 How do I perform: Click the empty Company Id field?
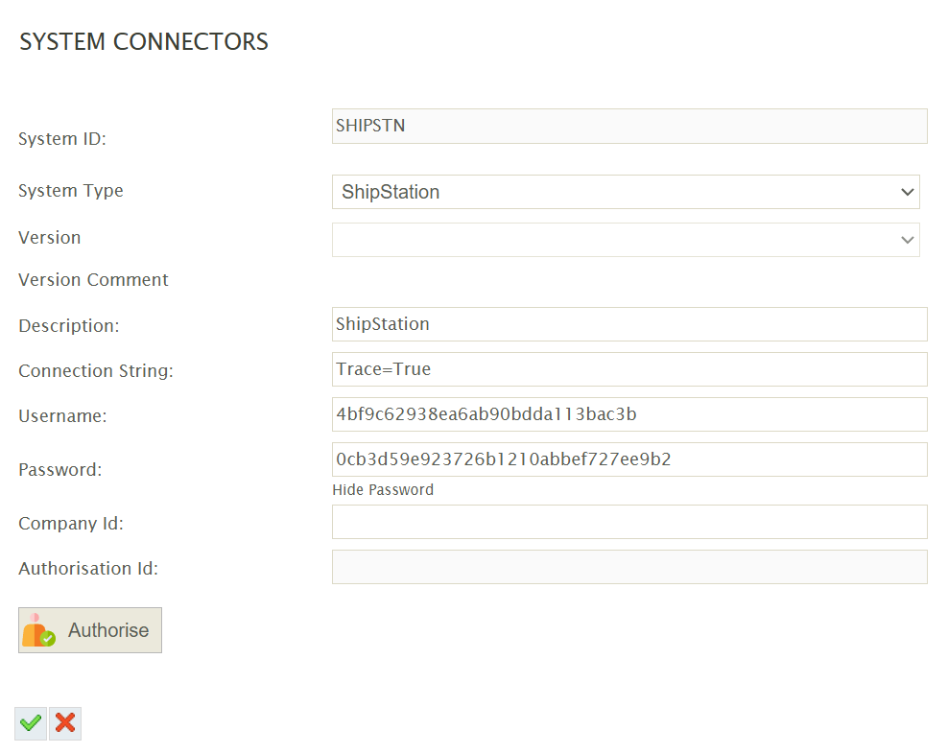[x=629, y=522]
